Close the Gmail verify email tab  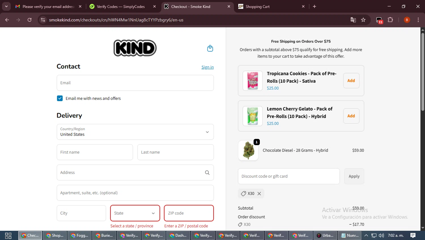[80, 7]
